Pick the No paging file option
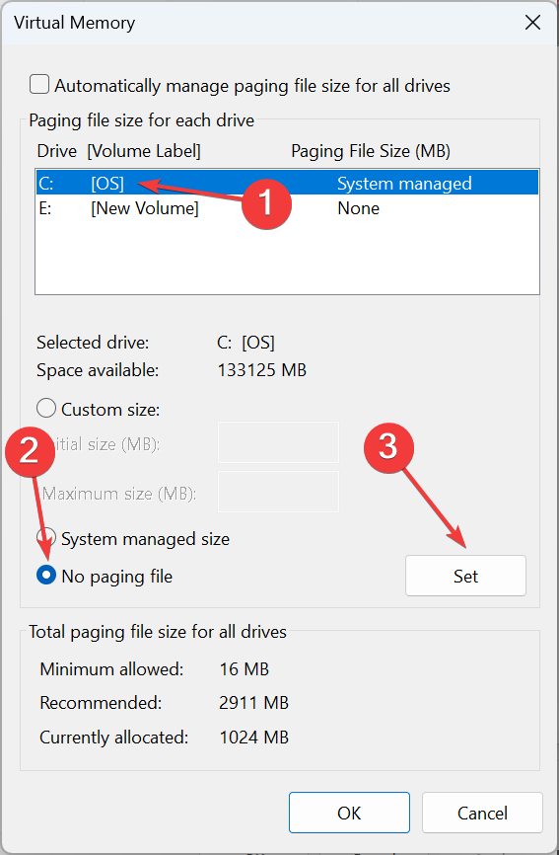 [46, 576]
